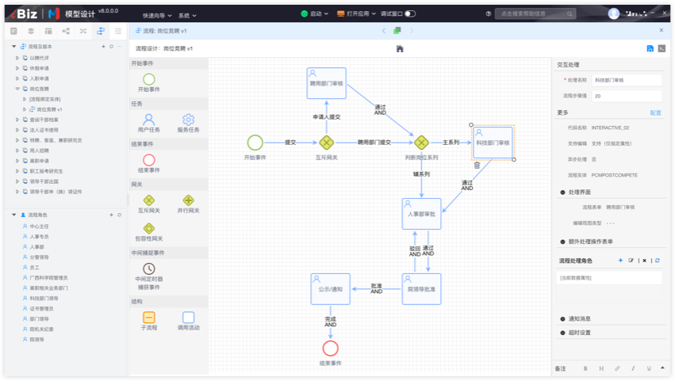Open the 快速向导 dropdown menu
Viewport: 675px width, 381px height.
[x=157, y=16]
